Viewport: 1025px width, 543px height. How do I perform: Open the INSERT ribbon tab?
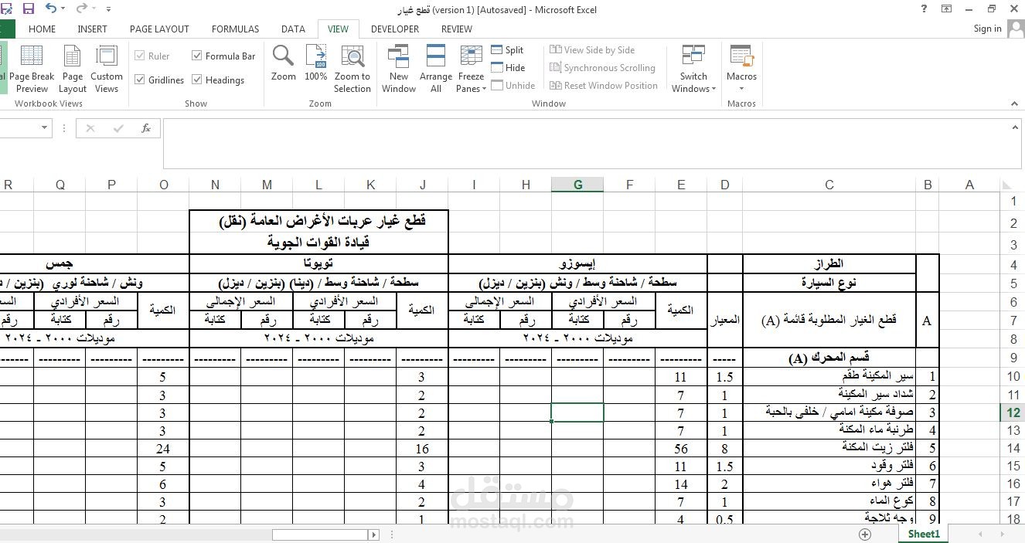tap(93, 29)
